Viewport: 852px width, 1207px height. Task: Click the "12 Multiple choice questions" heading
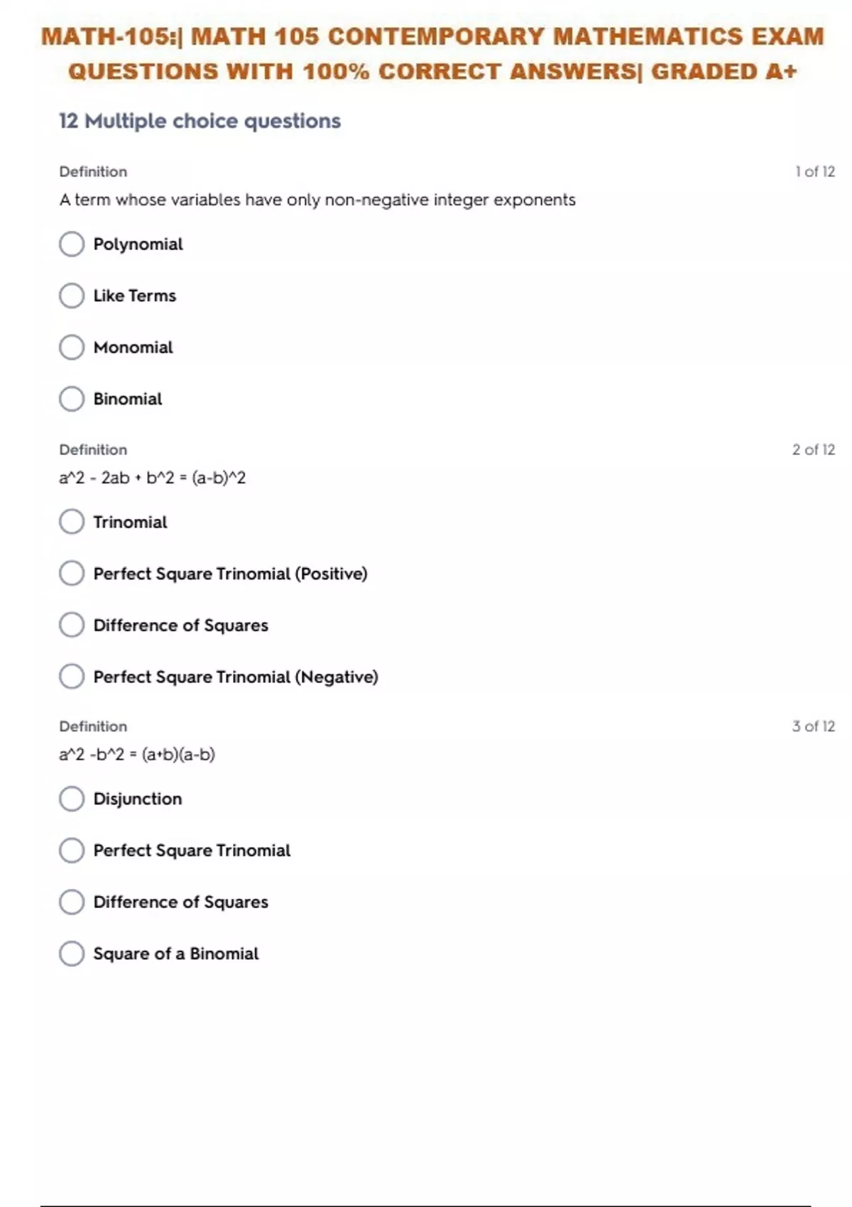pos(200,121)
